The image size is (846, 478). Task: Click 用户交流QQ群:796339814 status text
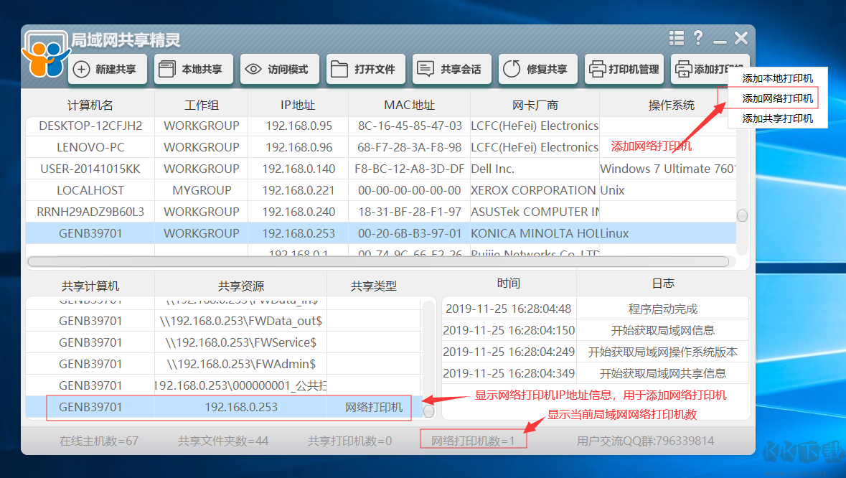[645, 441]
